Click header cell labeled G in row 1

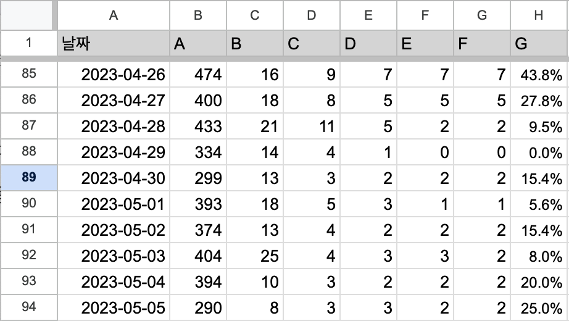click(x=539, y=44)
